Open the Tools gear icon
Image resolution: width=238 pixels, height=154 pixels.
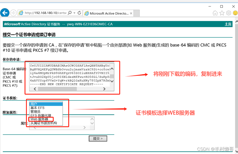[229, 13]
